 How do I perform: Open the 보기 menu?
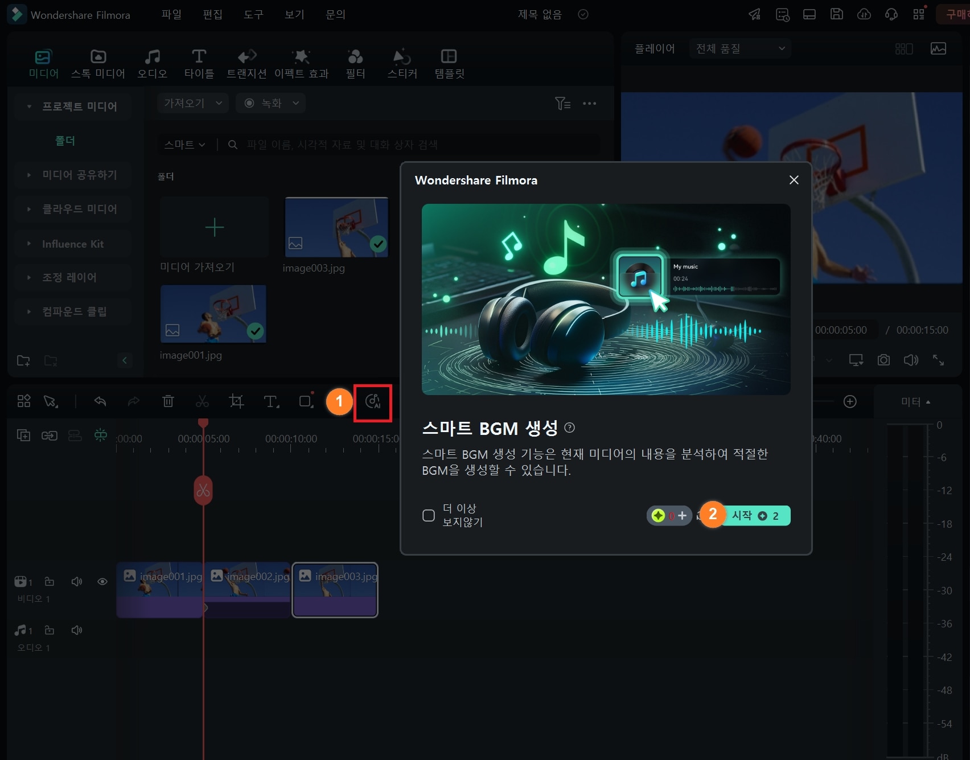[294, 14]
